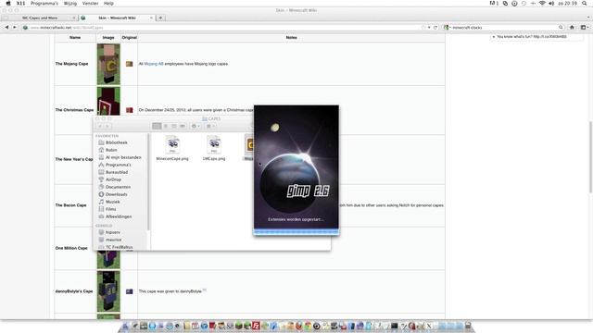Open Afbeeldingen in Finder sidebar
The width and height of the screenshot is (593, 333).
point(119,216)
